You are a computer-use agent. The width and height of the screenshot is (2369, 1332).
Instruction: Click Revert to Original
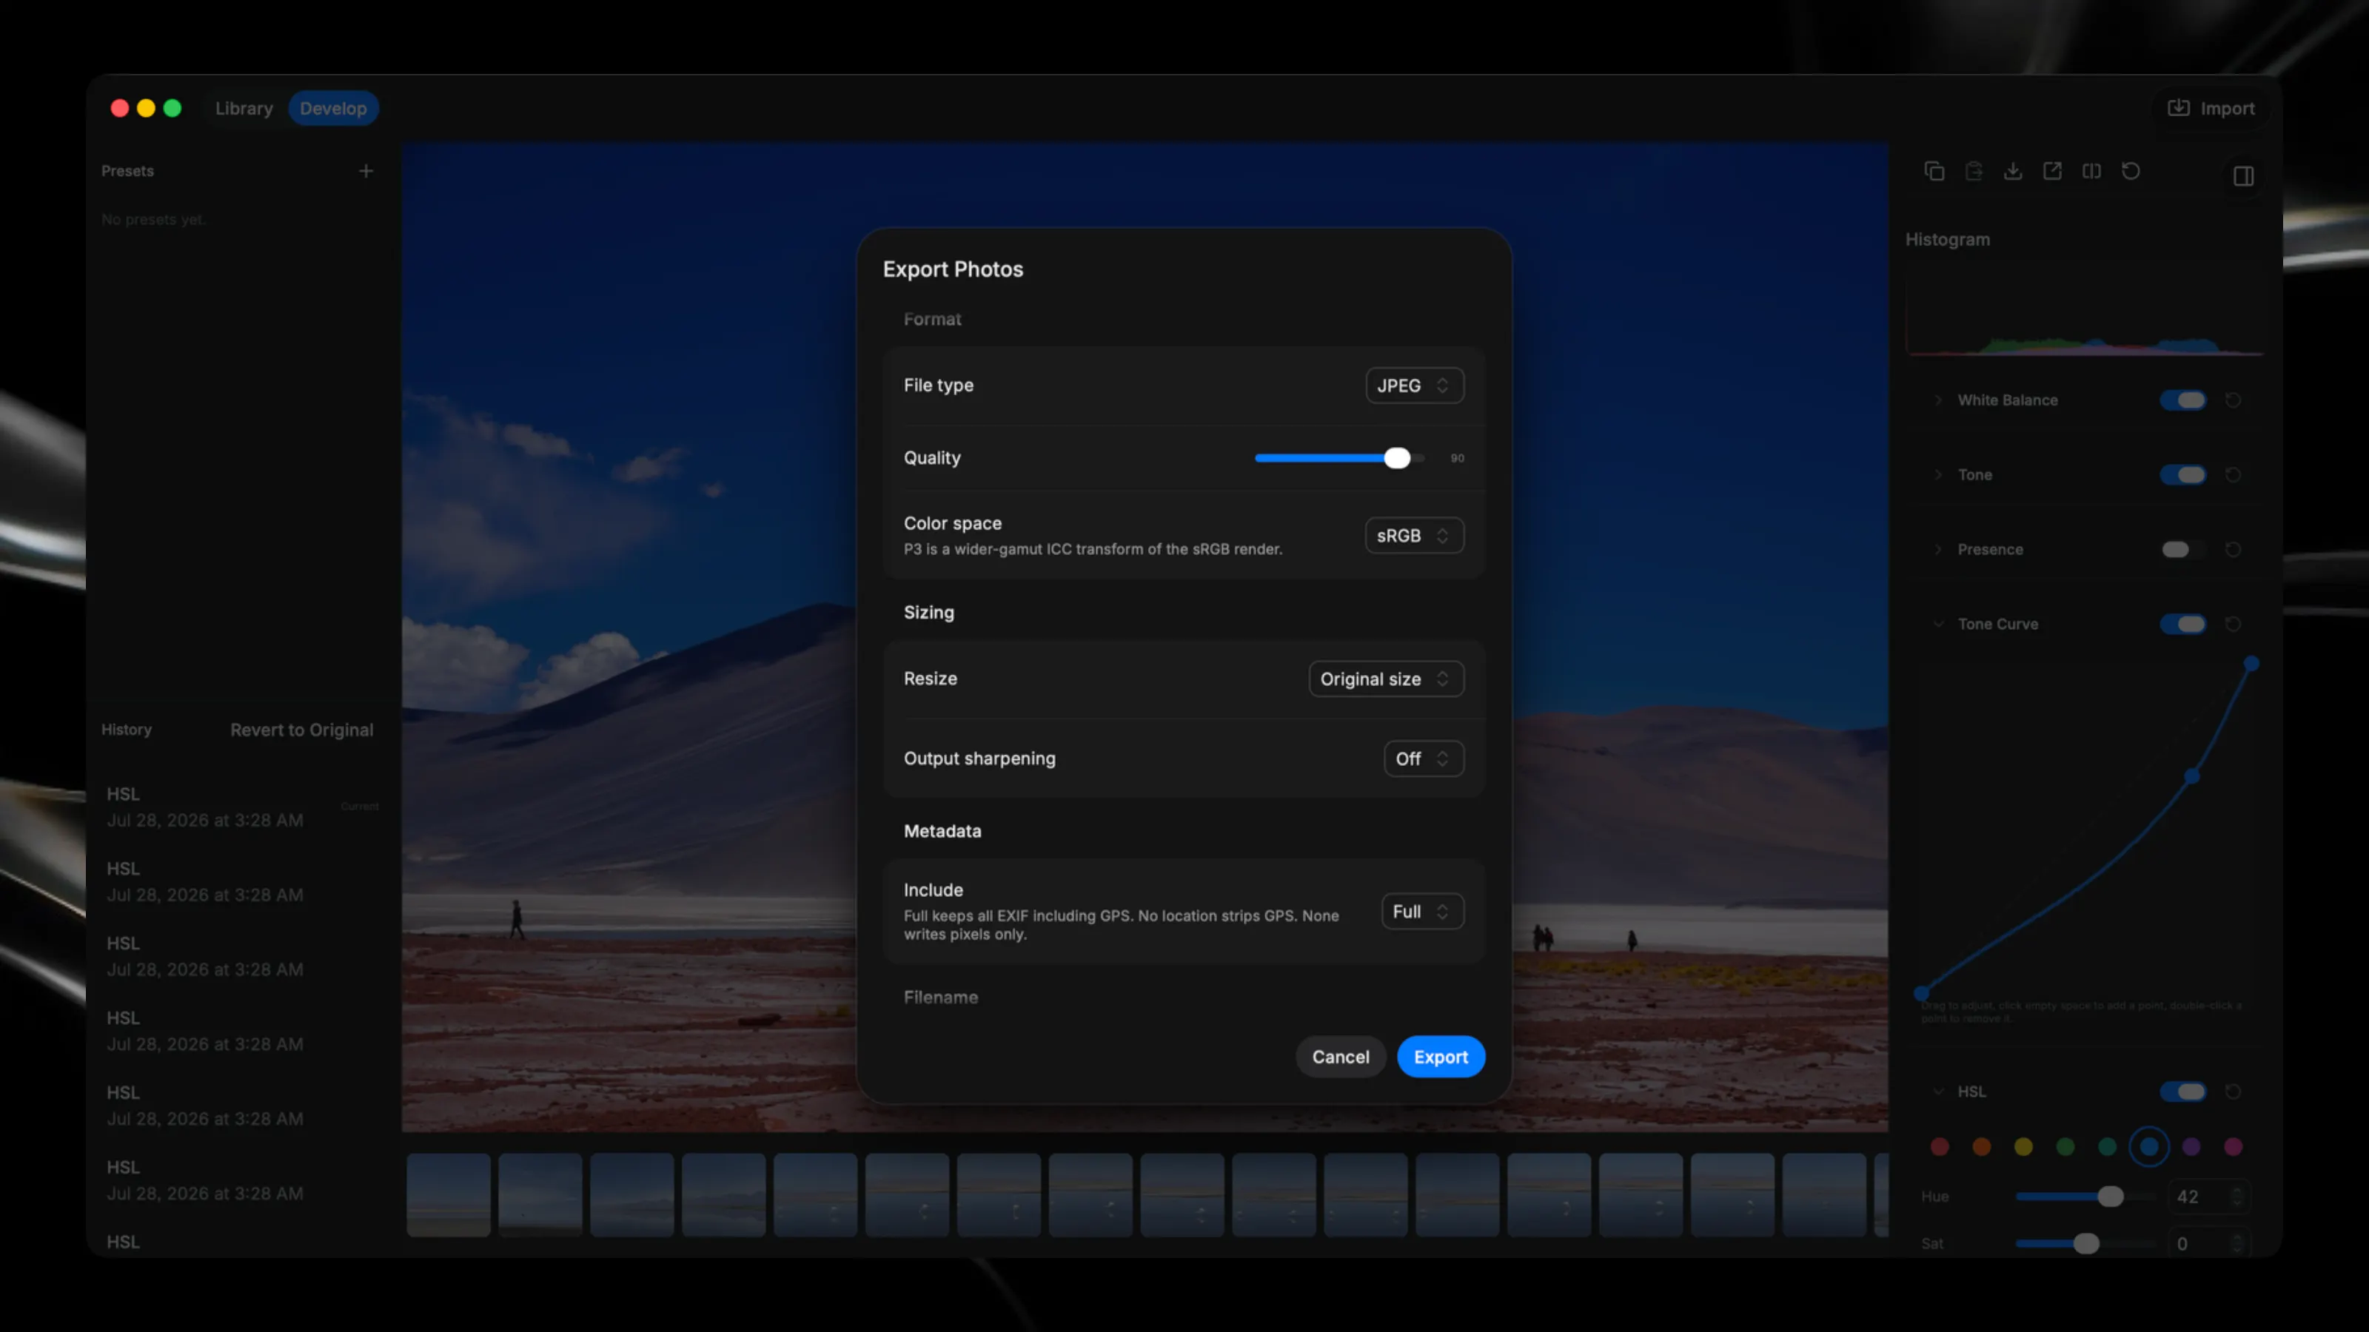[301, 729]
